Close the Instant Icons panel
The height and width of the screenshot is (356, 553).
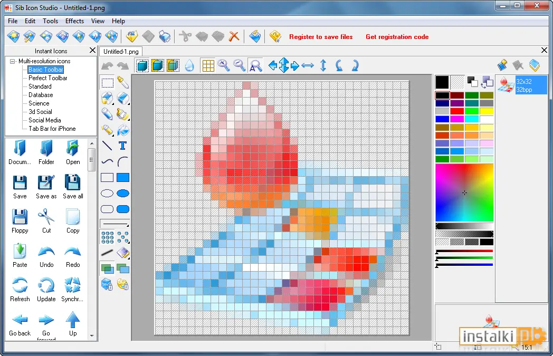[92, 51]
